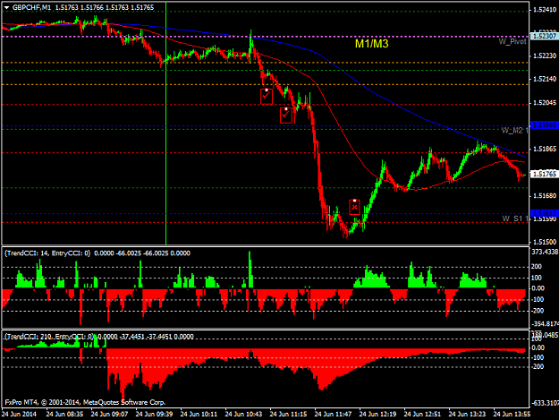Click the blue 1.51612 price tag
559x420 pixels.
pyautogui.click(x=544, y=213)
